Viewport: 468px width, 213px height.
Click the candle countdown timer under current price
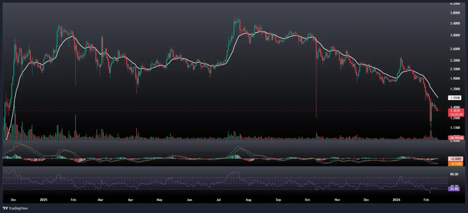pos(454,114)
